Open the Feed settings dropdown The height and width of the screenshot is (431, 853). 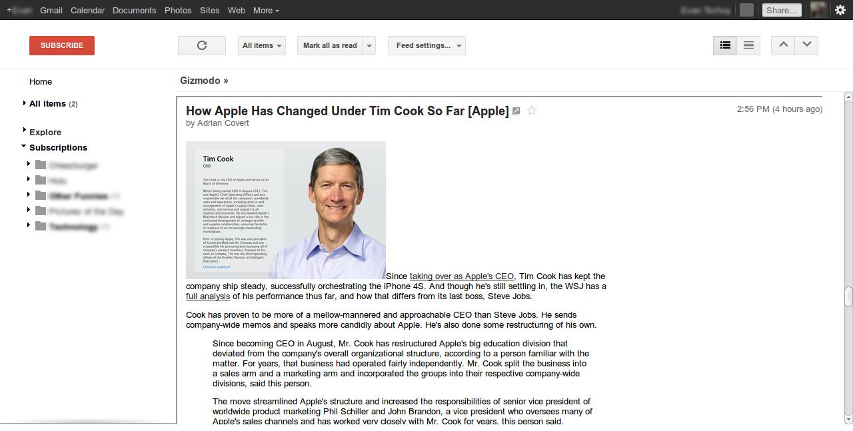pos(426,45)
